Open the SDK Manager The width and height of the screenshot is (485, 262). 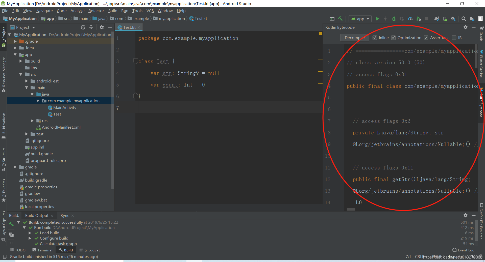click(x=453, y=19)
